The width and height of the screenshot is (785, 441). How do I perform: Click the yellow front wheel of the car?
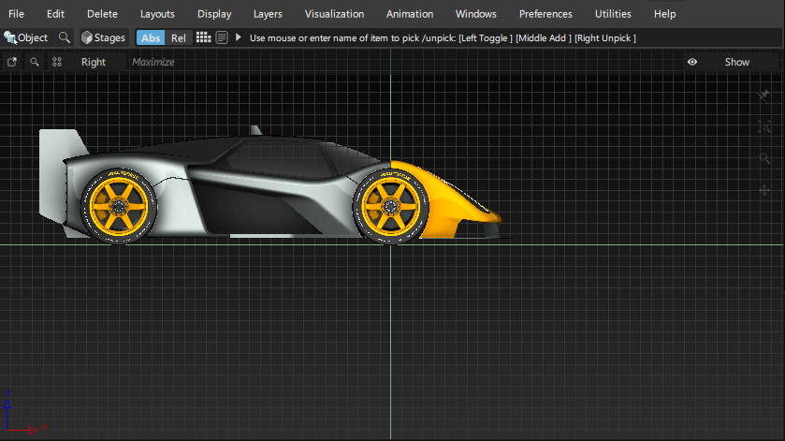390,206
